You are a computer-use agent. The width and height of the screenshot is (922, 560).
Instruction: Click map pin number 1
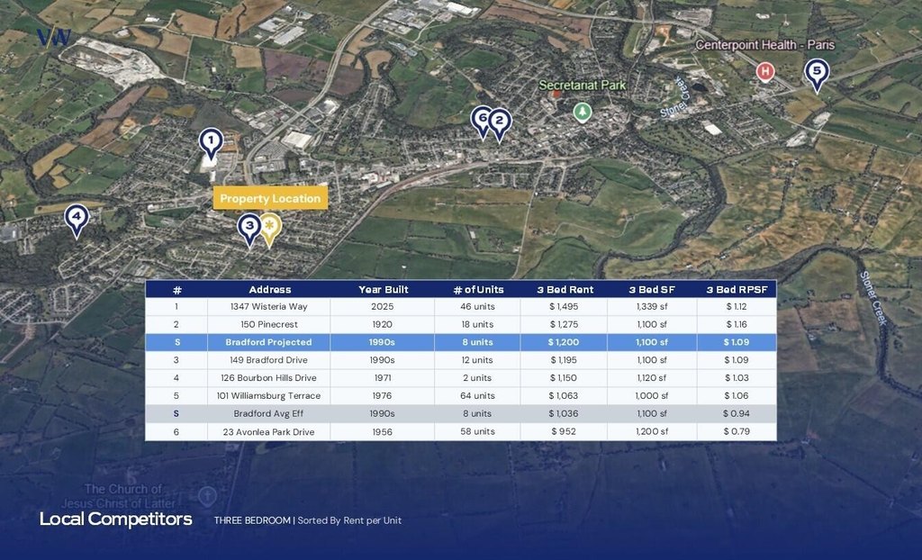click(210, 142)
